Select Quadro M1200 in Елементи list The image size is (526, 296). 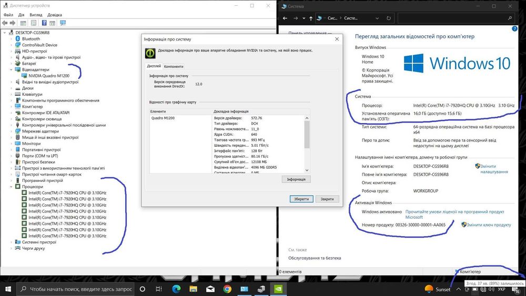click(x=163, y=118)
